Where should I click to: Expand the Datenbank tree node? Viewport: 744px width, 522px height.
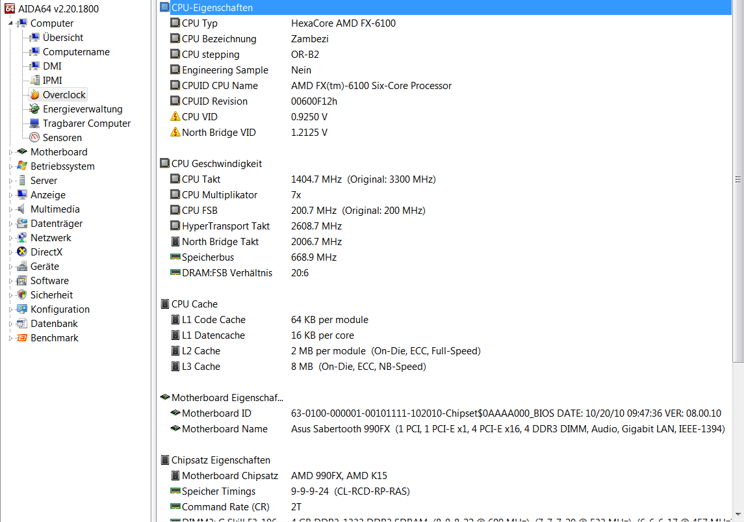pos(10,324)
